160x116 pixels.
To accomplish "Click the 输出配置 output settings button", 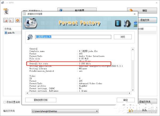I will click(77, 10).
